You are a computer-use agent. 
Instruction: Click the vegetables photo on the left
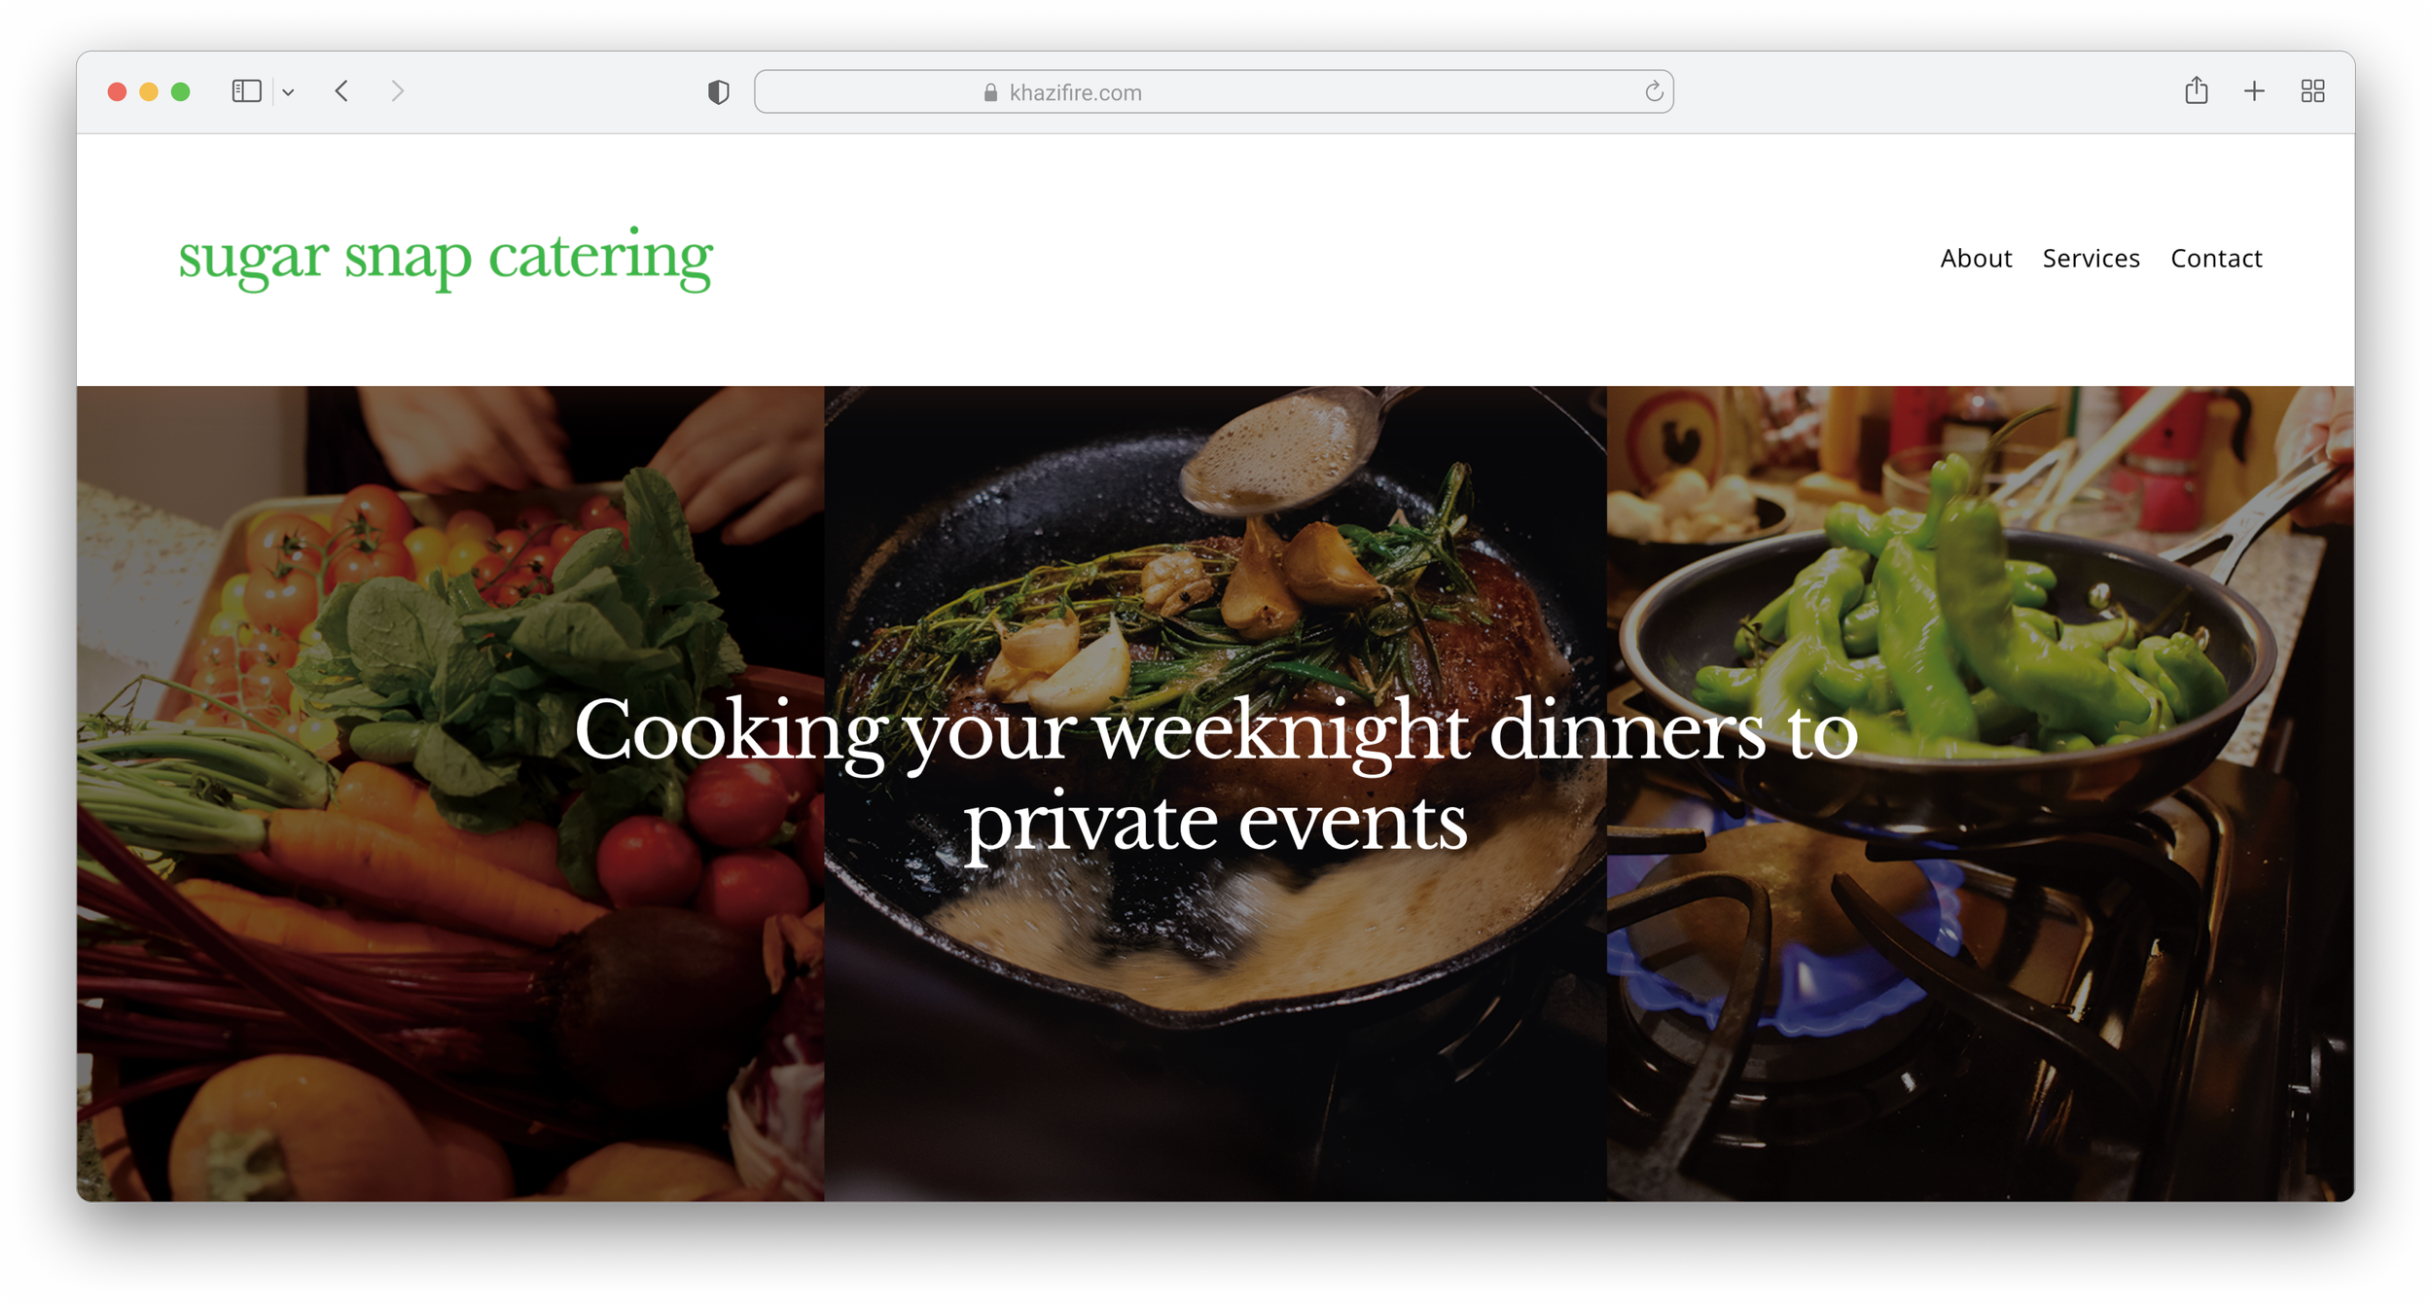[x=450, y=793]
